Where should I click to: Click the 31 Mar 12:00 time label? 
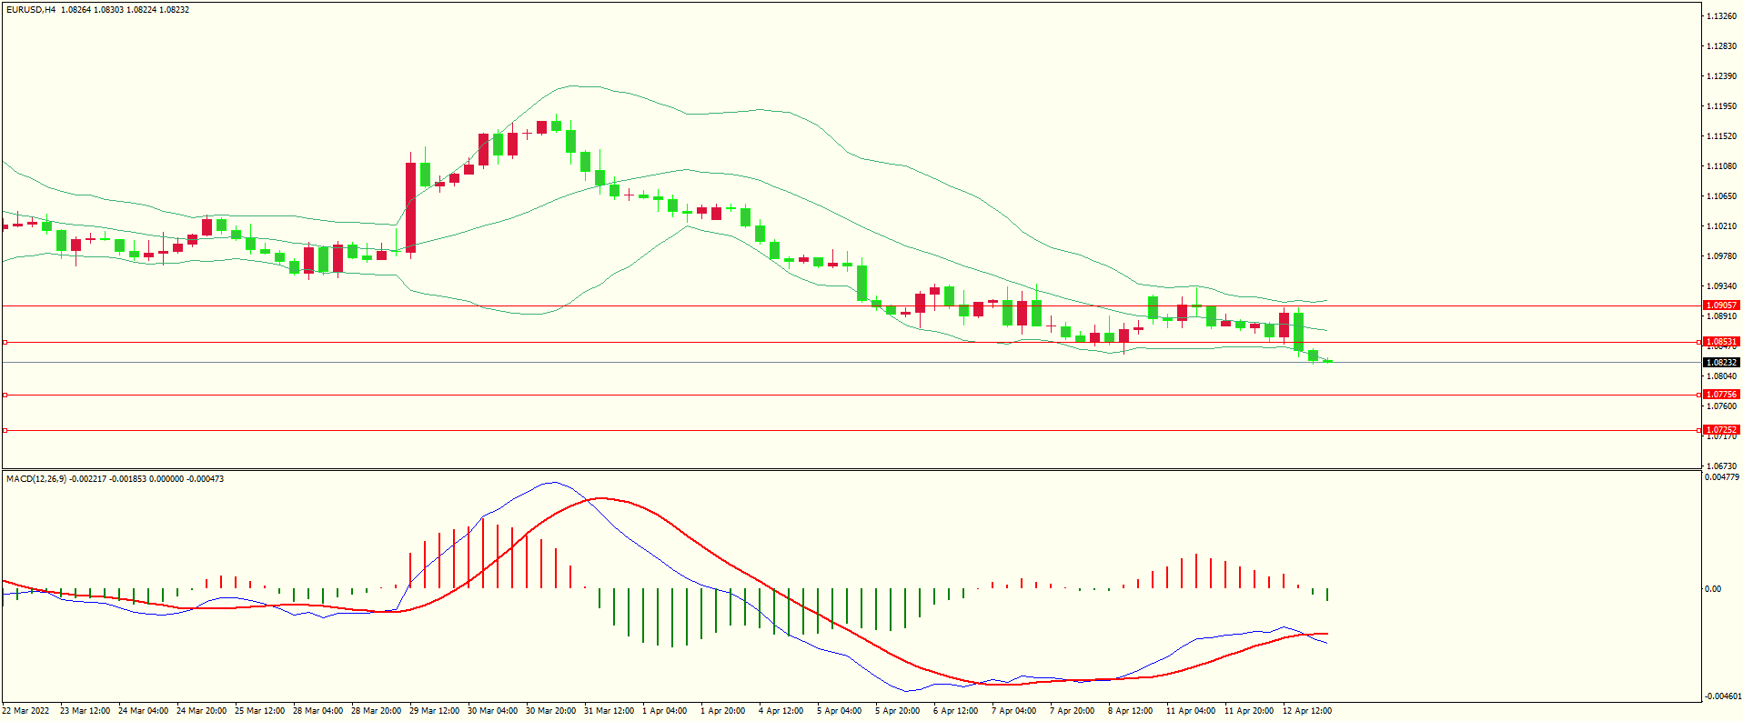coord(609,711)
